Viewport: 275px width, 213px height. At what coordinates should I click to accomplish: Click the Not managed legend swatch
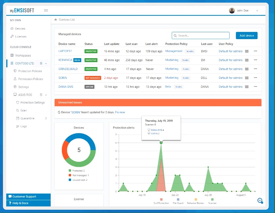point(70,175)
